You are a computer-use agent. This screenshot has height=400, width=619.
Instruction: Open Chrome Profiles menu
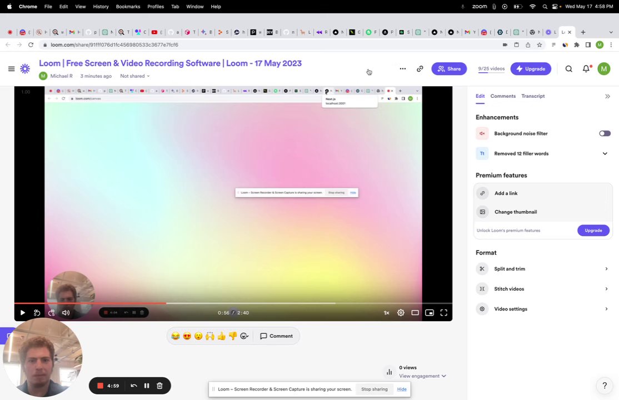(x=156, y=6)
